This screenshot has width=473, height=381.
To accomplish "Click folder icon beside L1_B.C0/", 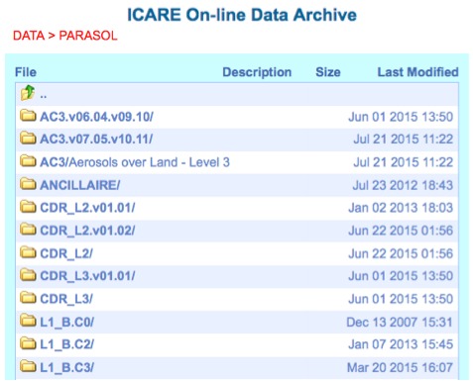I will [28, 321].
